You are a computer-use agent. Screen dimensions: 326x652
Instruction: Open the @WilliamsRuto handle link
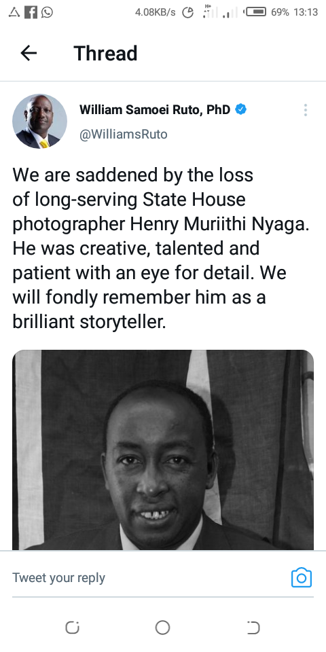[x=123, y=134]
